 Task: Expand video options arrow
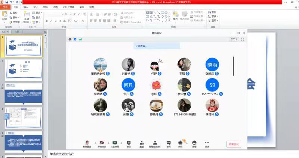pos(108,143)
